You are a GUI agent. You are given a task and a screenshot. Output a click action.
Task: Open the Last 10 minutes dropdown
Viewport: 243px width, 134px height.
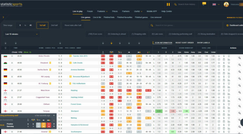[x=21, y=34]
